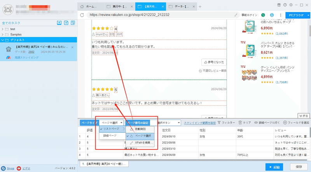Viewport: 311px width, 172px height.
Task: Open the Skype link in the footer
Action: click(10, 169)
